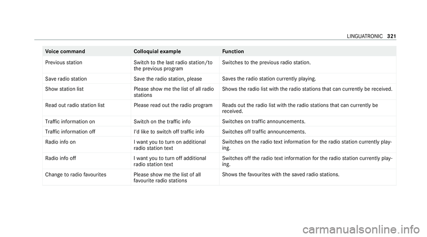This screenshot has width=427, height=237.
Task: Click the "Function" column header
Action: 233,52
